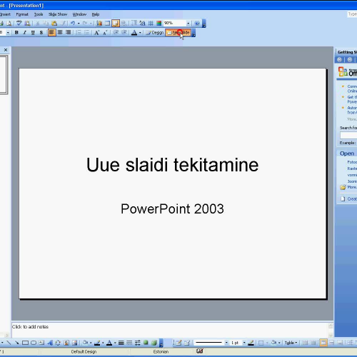The height and width of the screenshot is (357, 357).
Task: Open the 1 pt border width dropdown
Action: point(244,343)
